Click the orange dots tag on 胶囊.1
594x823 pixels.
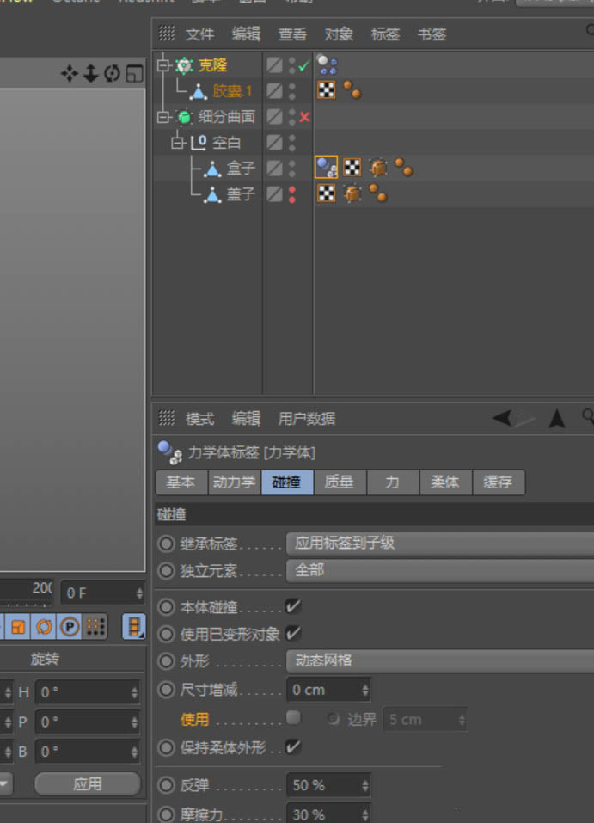pos(352,89)
